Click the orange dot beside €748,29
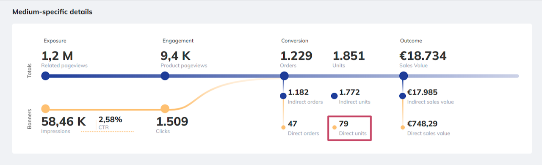This screenshot has width=542, height=165. click(402, 127)
